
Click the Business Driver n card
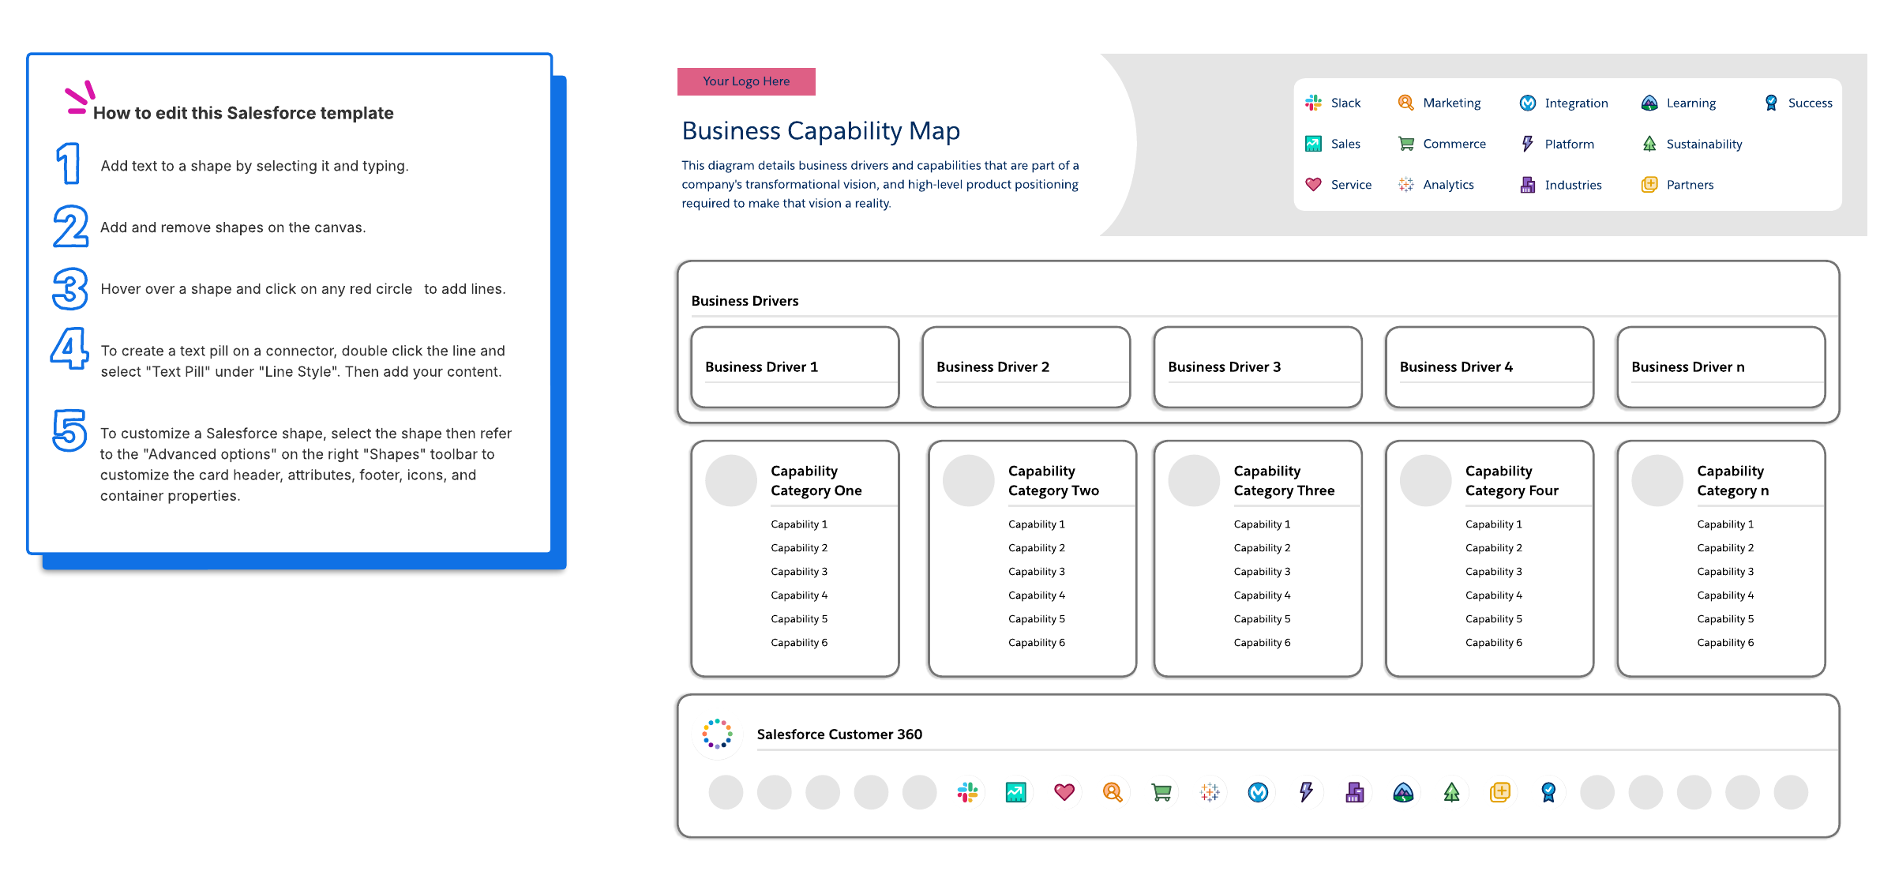pyautogui.click(x=1721, y=367)
